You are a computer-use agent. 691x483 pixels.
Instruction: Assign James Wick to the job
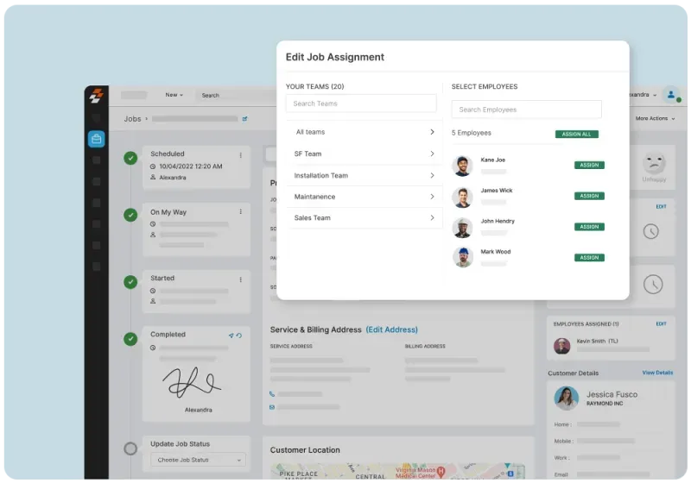[x=589, y=196]
